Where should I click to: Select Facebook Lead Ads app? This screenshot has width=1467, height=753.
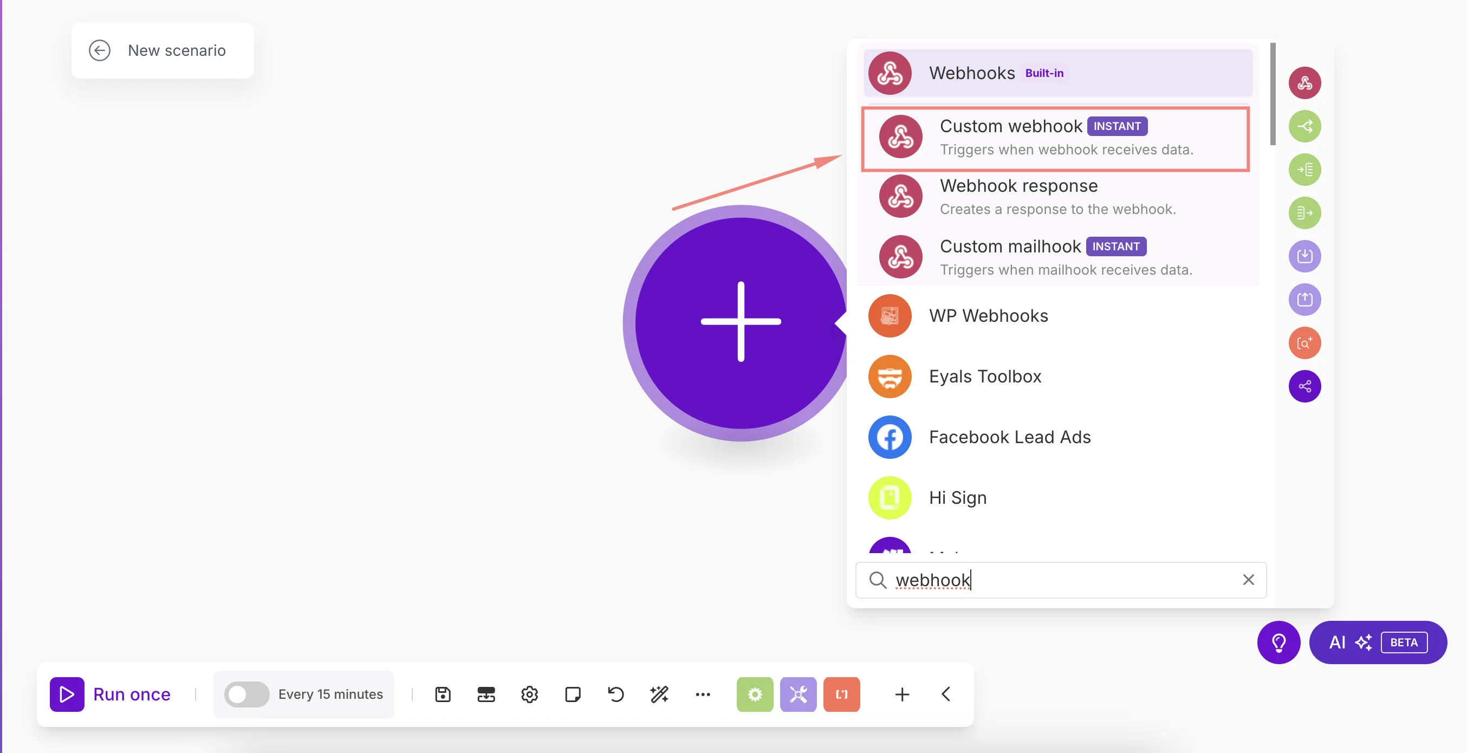coord(1059,437)
